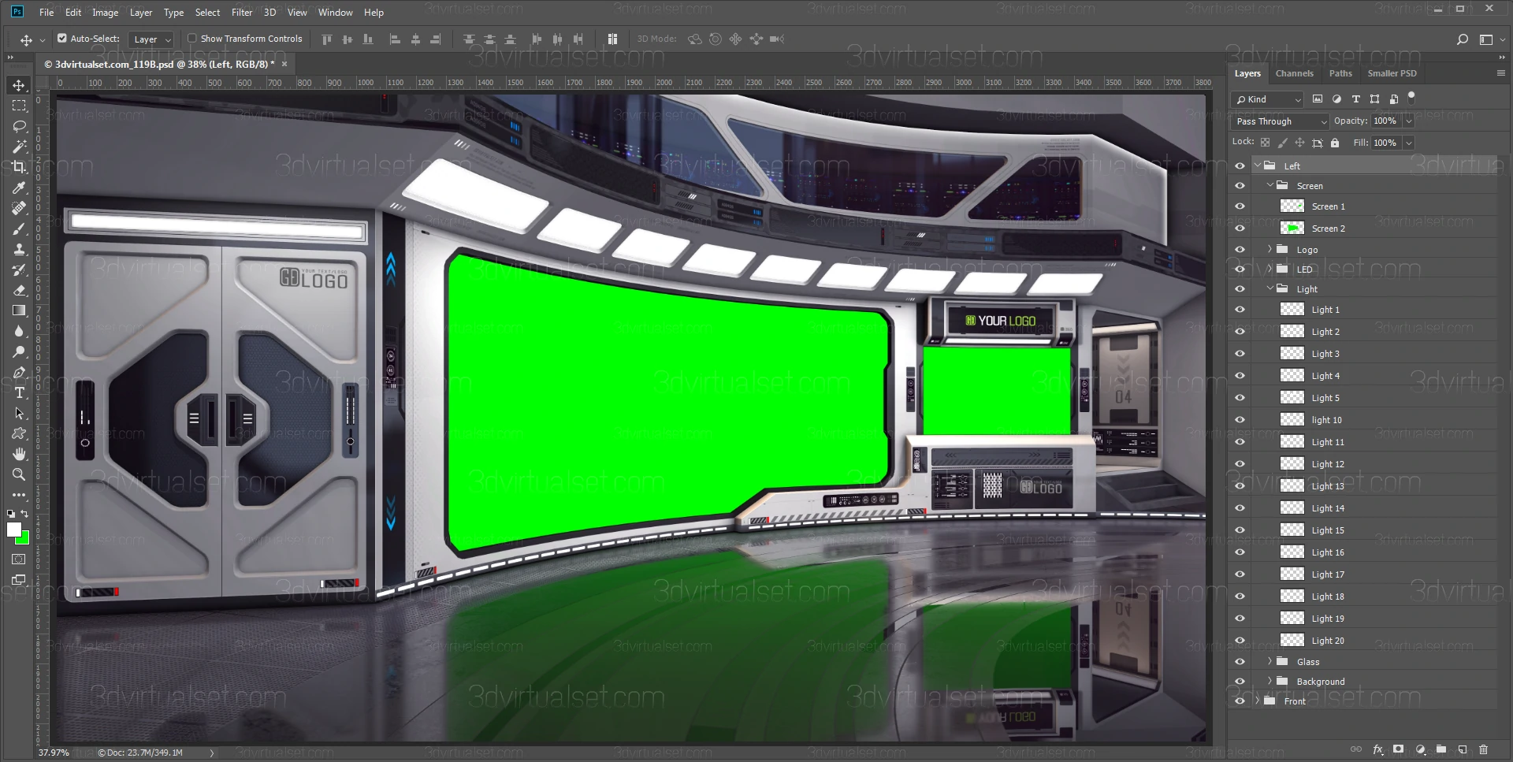1513x762 pixels.
Task: Toggle visibility of Logo group
Action: point(1240,250)
